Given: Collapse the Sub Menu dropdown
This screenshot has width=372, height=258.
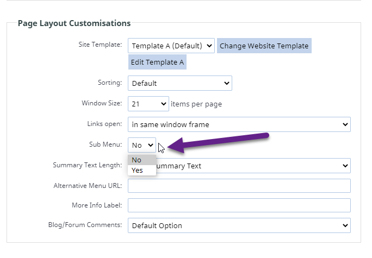Looking at the screenshot, I should click(x=142, y=145).
